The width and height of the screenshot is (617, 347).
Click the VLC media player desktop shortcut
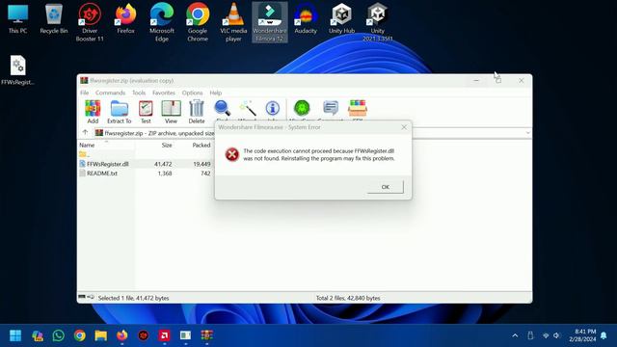click(233, 23)
